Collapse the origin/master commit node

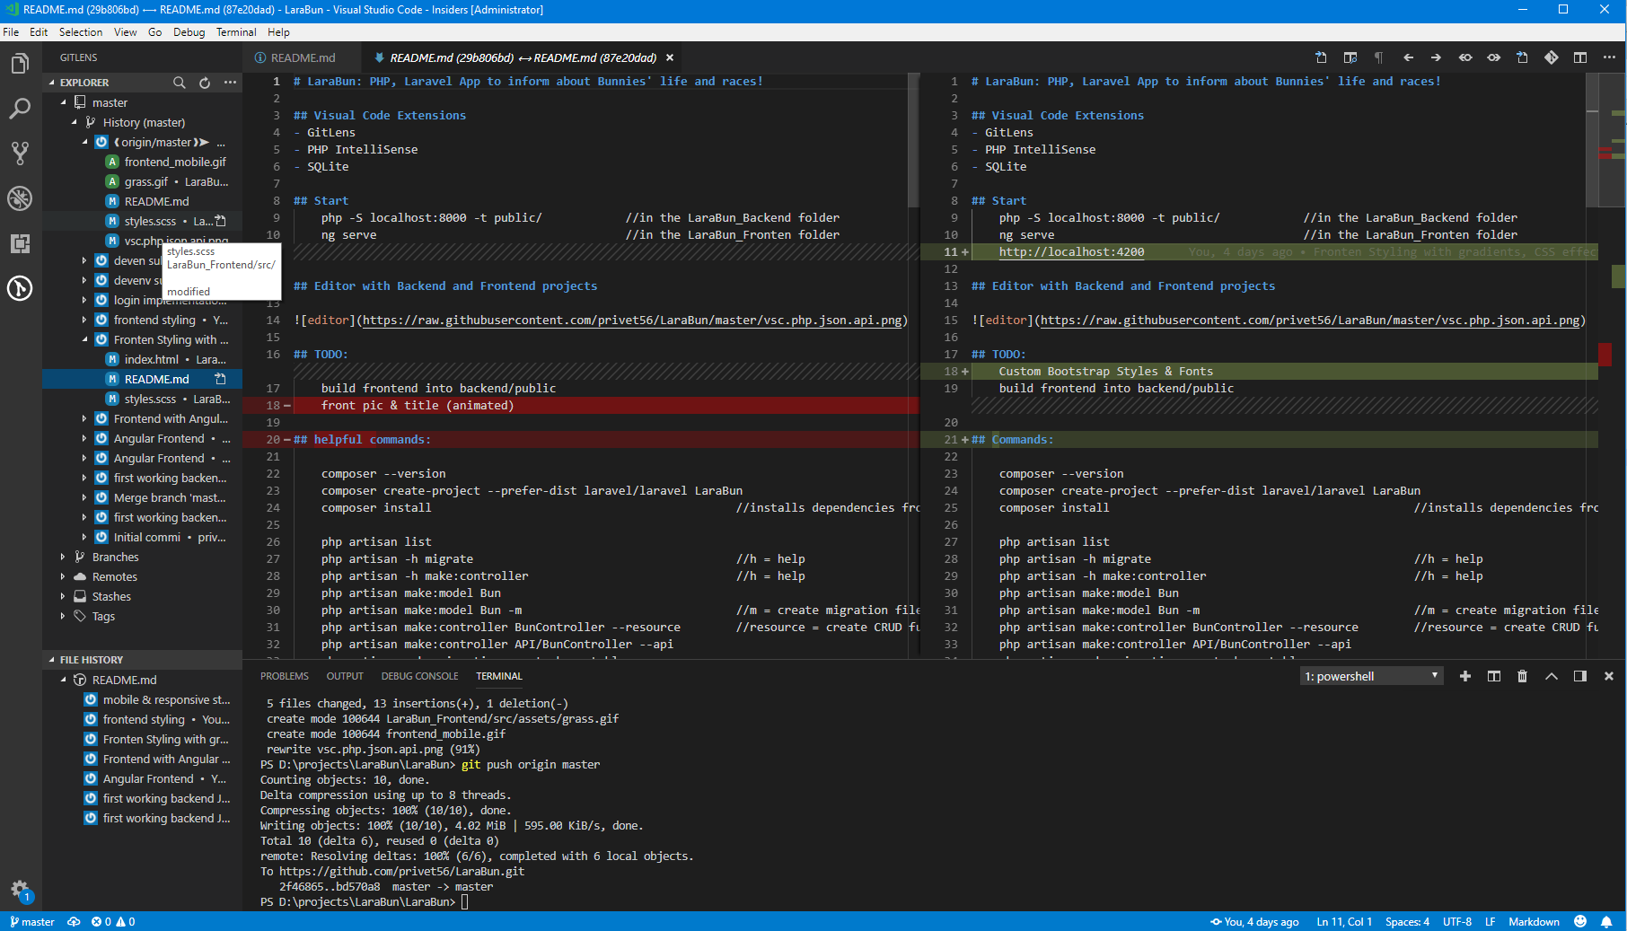pyautogui.click(x=84, y=142)
